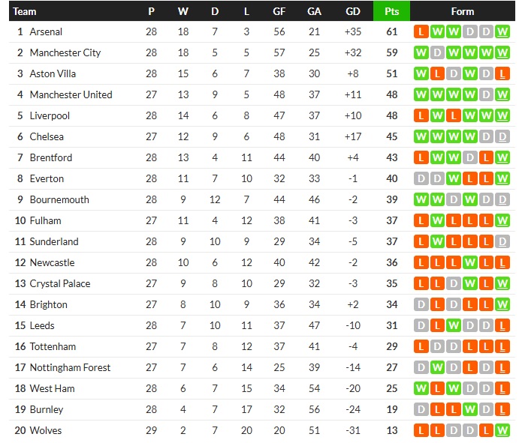Open the Bournemouth team link
522x443 pixels.
pyautogui.click(x=59, y=200)
